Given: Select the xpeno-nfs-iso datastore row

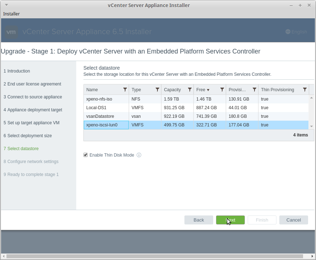Looking at the screenshot, I should 196,99.
